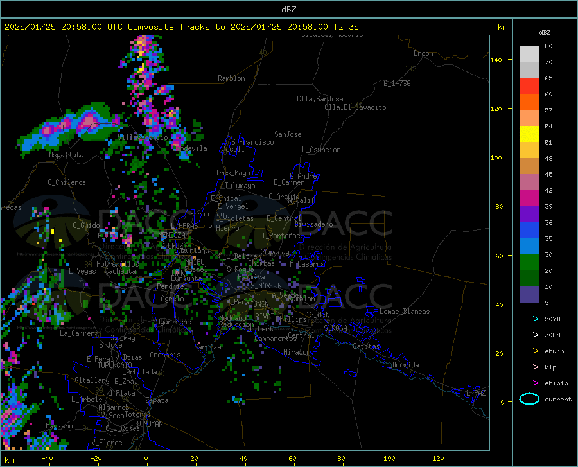Click the V_Flores label
The width and height of the screenshot is (578, 467).
tap(107, 443)
